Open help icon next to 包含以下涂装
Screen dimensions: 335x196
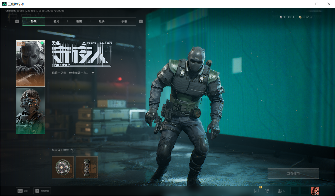pos(72,150)
